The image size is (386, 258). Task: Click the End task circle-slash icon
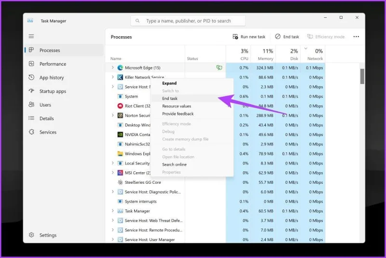pos(278,36)
